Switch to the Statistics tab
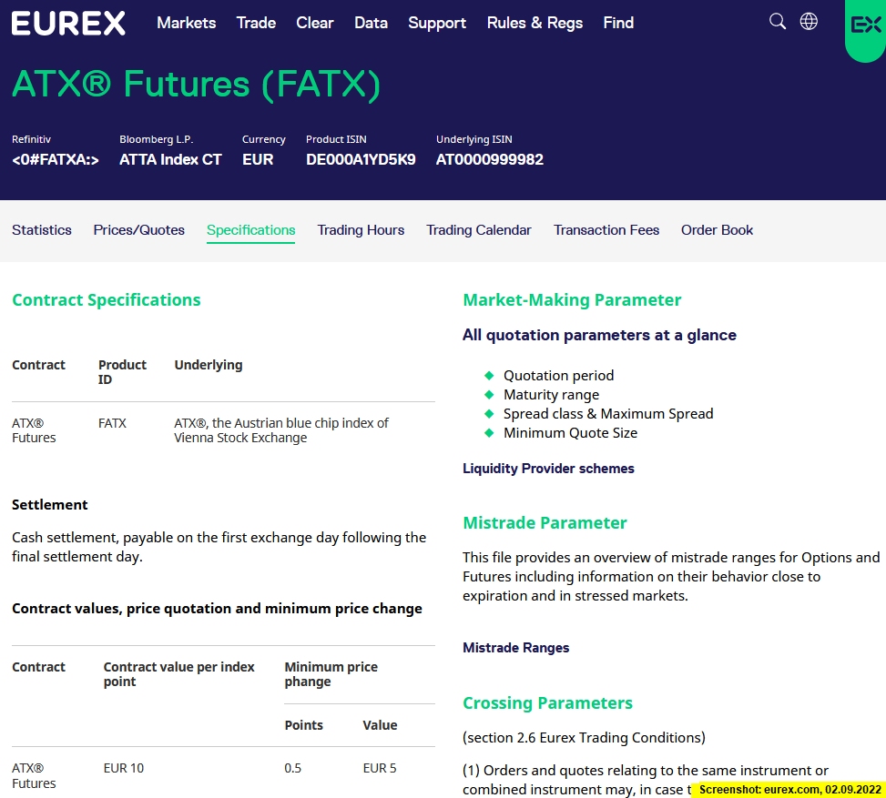Viewport: 886px width, 798px height. (x=42, y=230)
